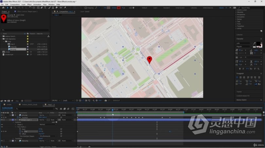Select the Eraser tool
This screenshot has width=265, height=148.
coord(57,8)
